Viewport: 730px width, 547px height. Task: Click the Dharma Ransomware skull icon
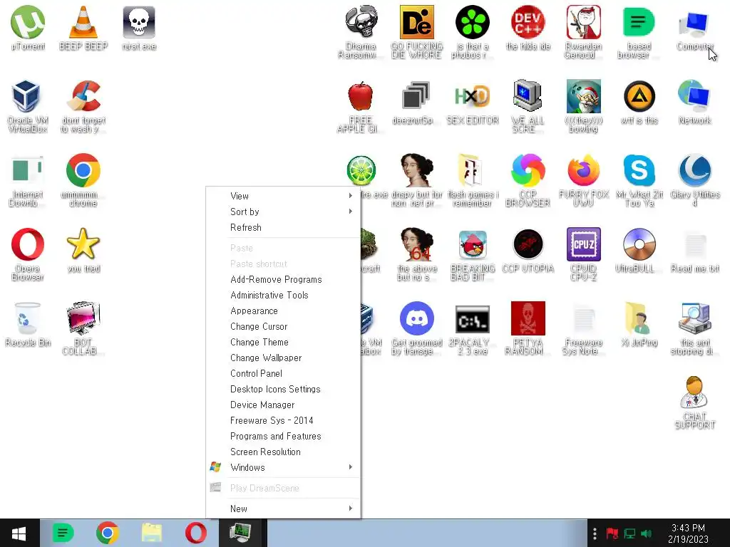[361, 22]
